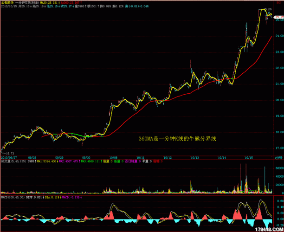Click the MA30:25.331 indicator label
Image resolution: width=284 pixels, height=232 pixels.
pyautogui.click(x=49, y=3)
